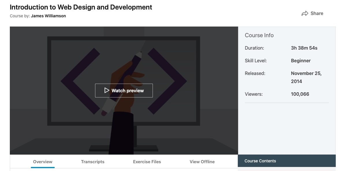The image size is (345, 171).
Task: Click the 'Course by:' label
Action: point(20,16)
